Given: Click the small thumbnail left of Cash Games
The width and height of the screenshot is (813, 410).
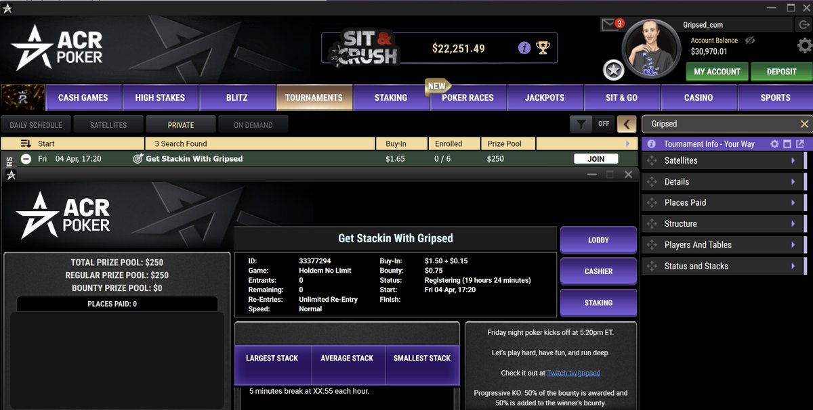Looking at the screenshot, I should [x=23, y=97].
